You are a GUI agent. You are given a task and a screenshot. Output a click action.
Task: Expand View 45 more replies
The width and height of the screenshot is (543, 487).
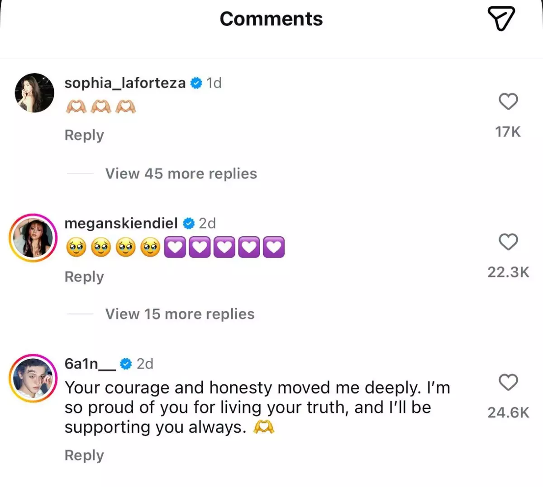181,173
